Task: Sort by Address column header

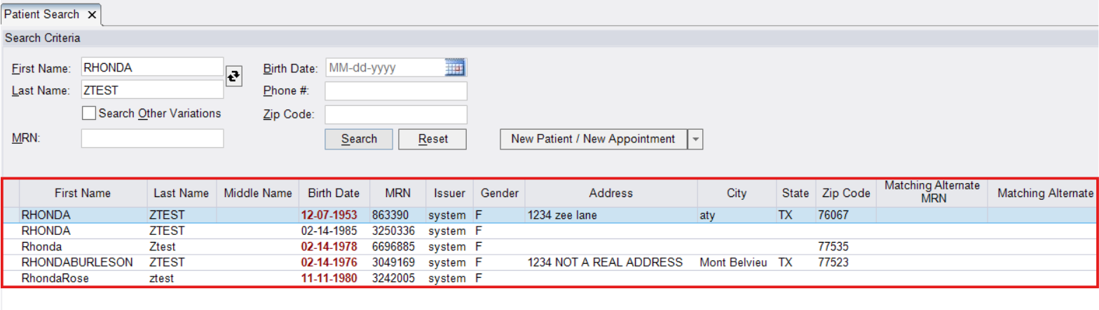Action: 610,193
